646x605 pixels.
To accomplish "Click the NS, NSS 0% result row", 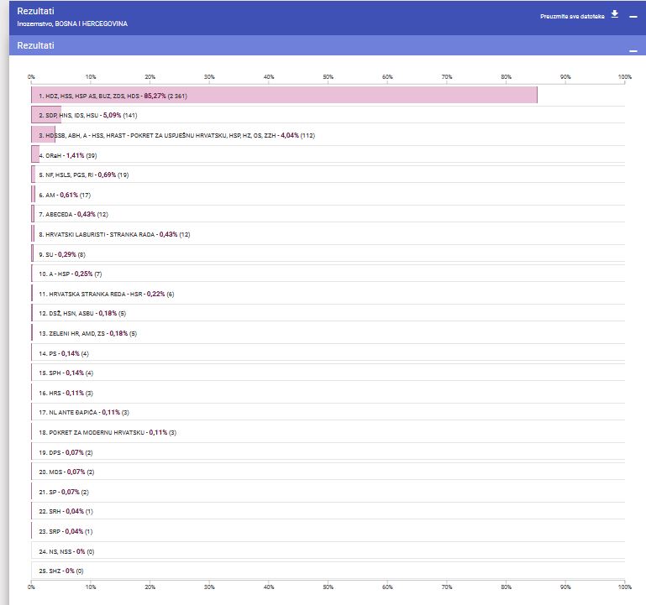I will (x=66, y=551).
